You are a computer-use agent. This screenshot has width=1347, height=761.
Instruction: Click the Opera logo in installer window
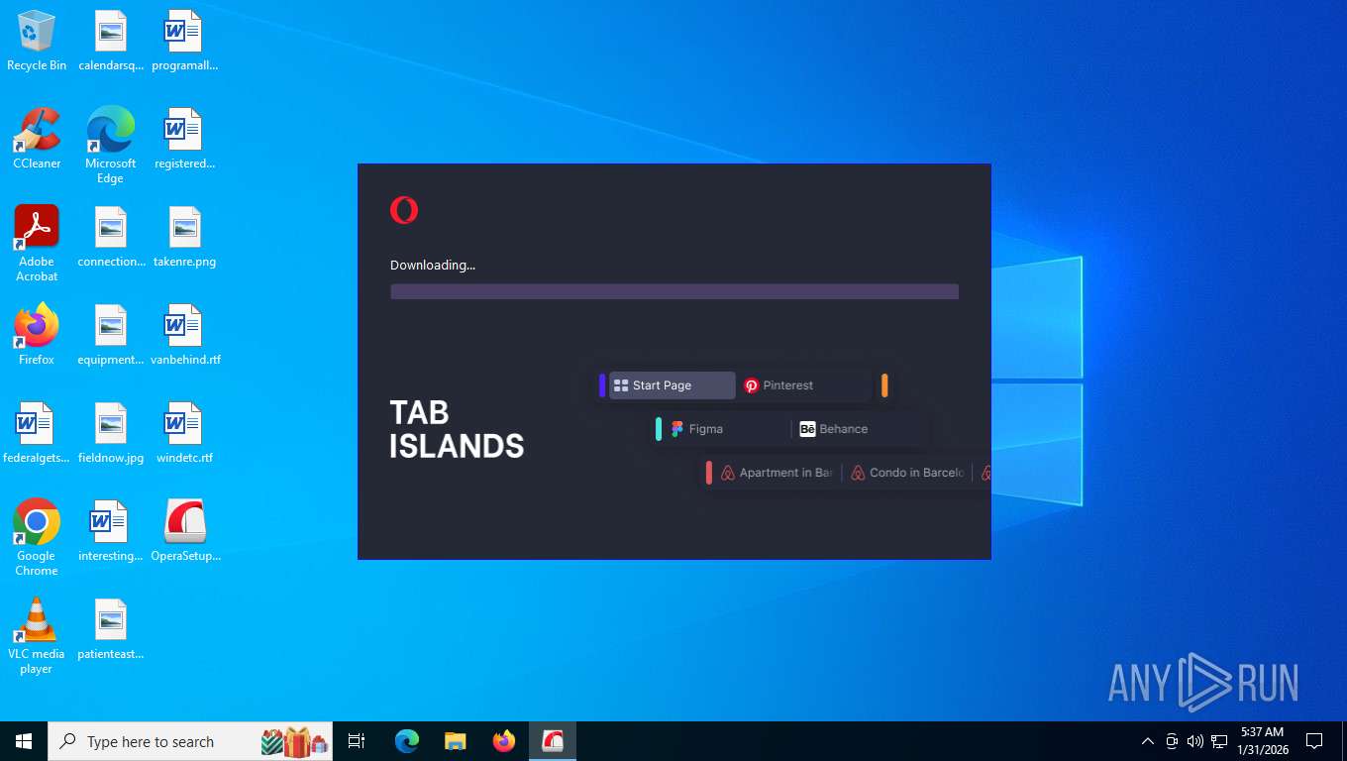(404, 210)
